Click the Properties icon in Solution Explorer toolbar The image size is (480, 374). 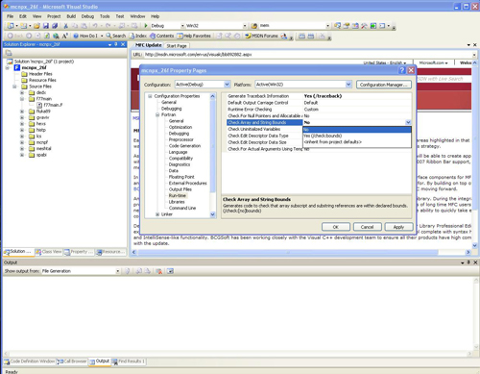[9, 53]
